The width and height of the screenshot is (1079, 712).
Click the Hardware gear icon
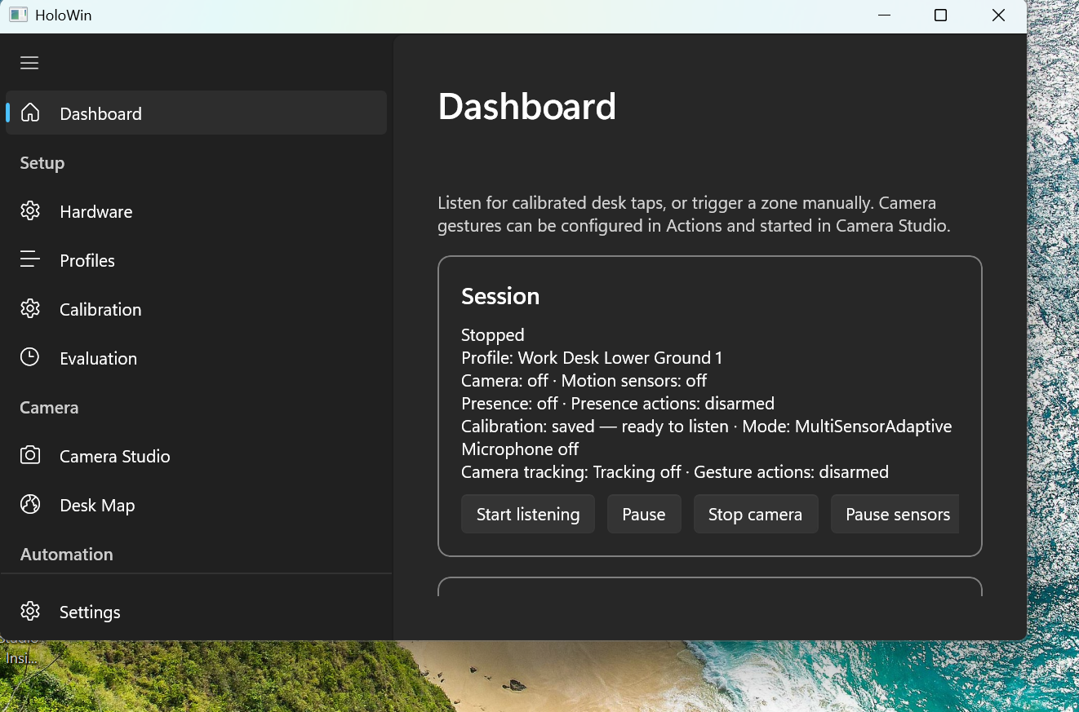click(30, 211)
